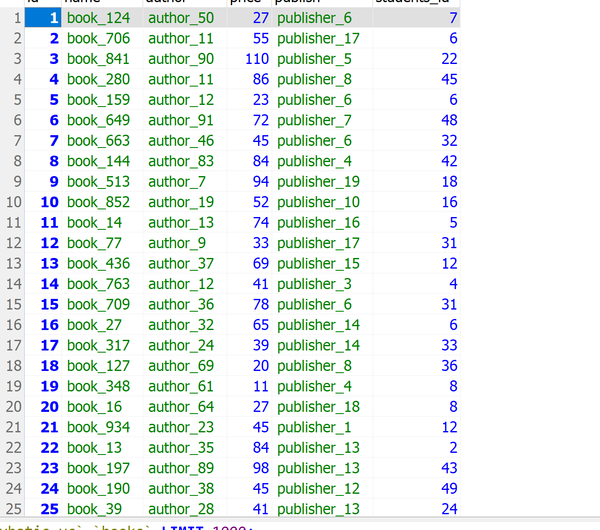Select the cell publisher_15
This screenshot has height=530, width=600.
[322, 263]
